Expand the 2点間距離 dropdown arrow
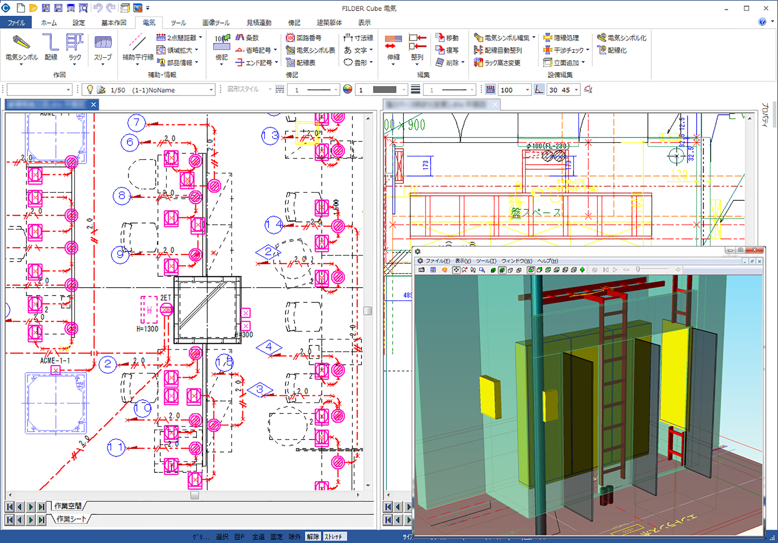 coord(200,37)
